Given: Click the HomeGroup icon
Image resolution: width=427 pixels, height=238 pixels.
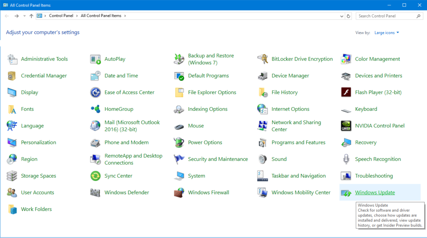Looking at the screenshot, I should pyautogui.click(x=95, y=109).
